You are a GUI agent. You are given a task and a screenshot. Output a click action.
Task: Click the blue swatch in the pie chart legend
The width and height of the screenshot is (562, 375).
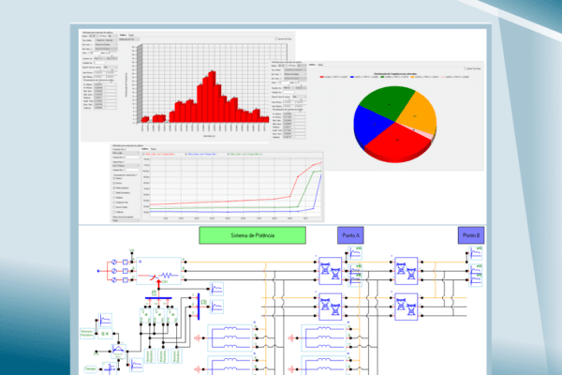352,77
